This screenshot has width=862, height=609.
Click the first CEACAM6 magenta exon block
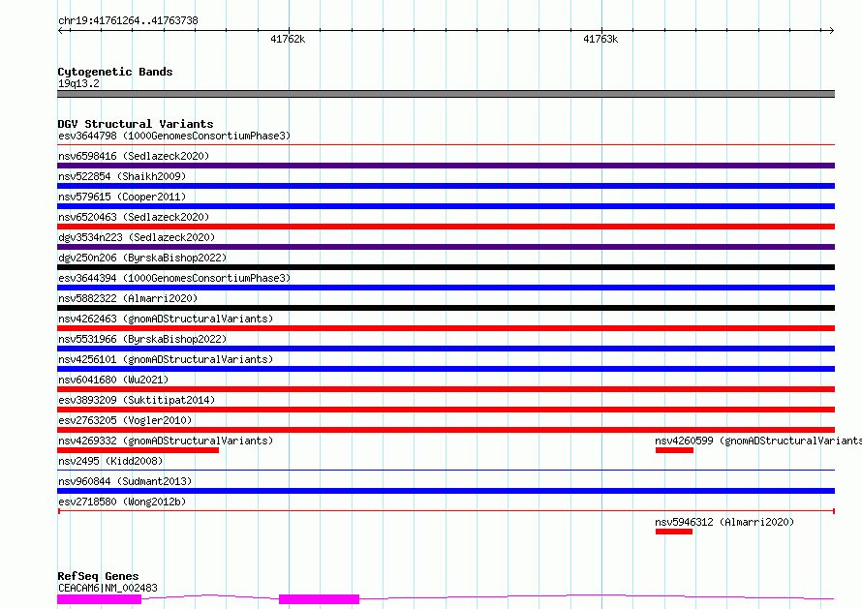[100, 599]
